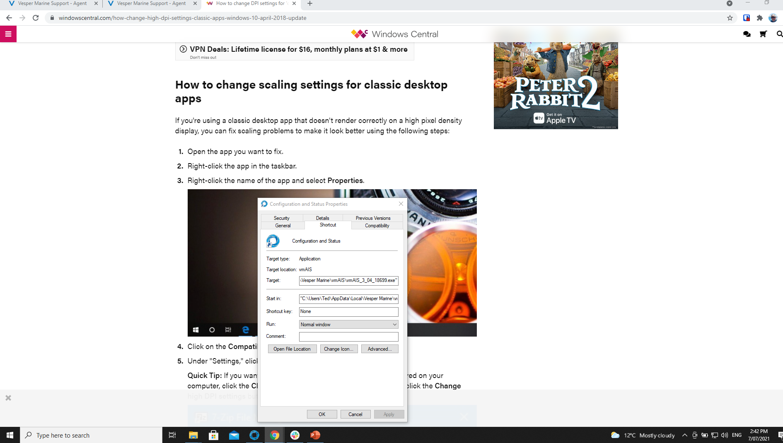This screenshot has width=783, height=443.
Task: Open PowerPoint from the taskbar
Action: click(315, 435)
